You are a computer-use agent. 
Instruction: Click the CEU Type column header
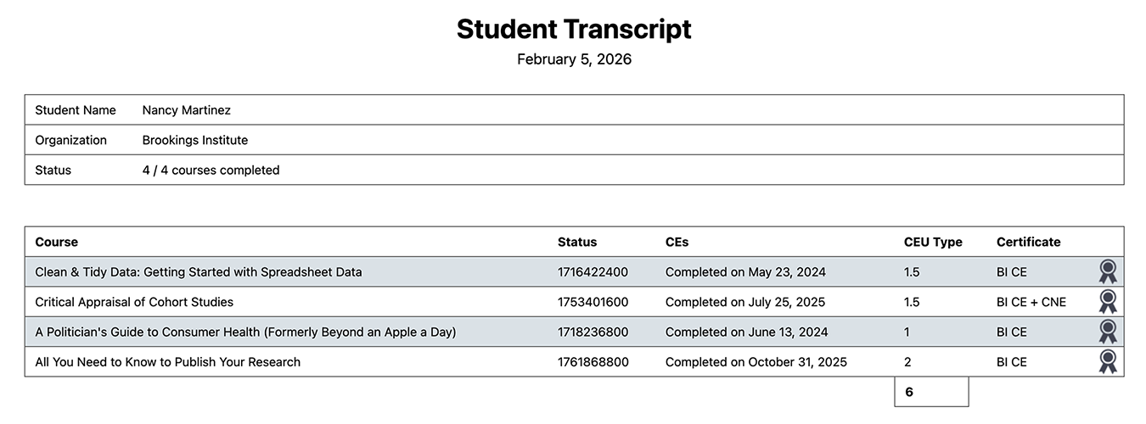(933, 242)
